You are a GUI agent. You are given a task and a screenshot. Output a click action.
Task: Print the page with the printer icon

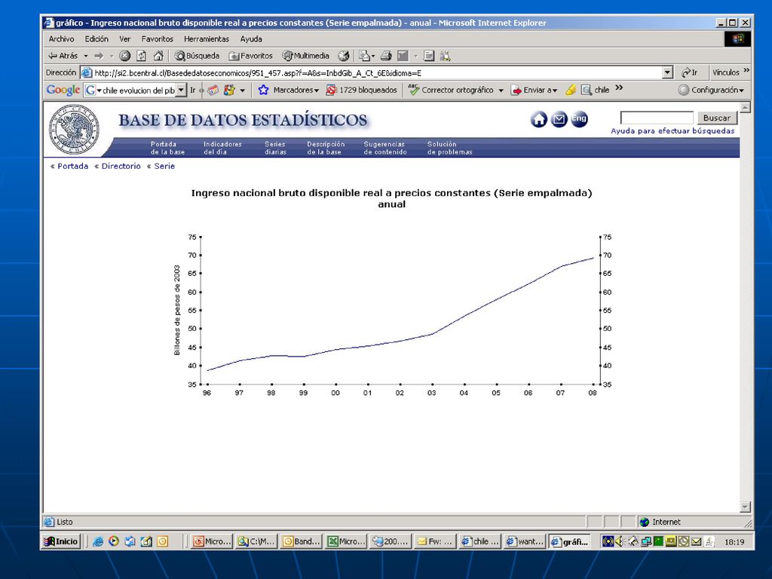coord(386,56)
